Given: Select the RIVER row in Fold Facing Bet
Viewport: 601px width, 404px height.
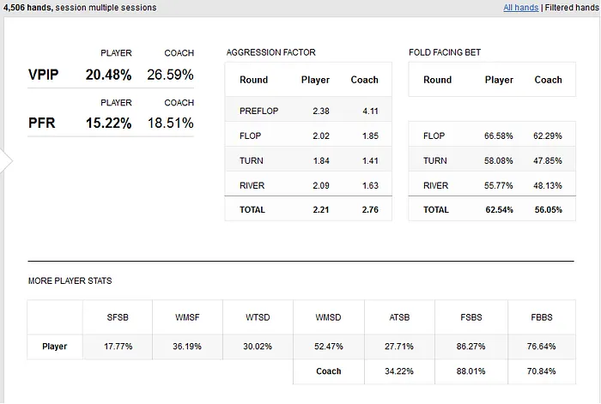Looking at the screenshot, I should tap(492, 185).
